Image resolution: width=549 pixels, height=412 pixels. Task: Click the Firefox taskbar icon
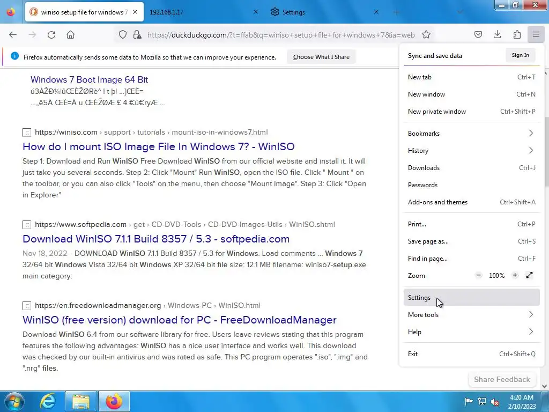[114, 401]
